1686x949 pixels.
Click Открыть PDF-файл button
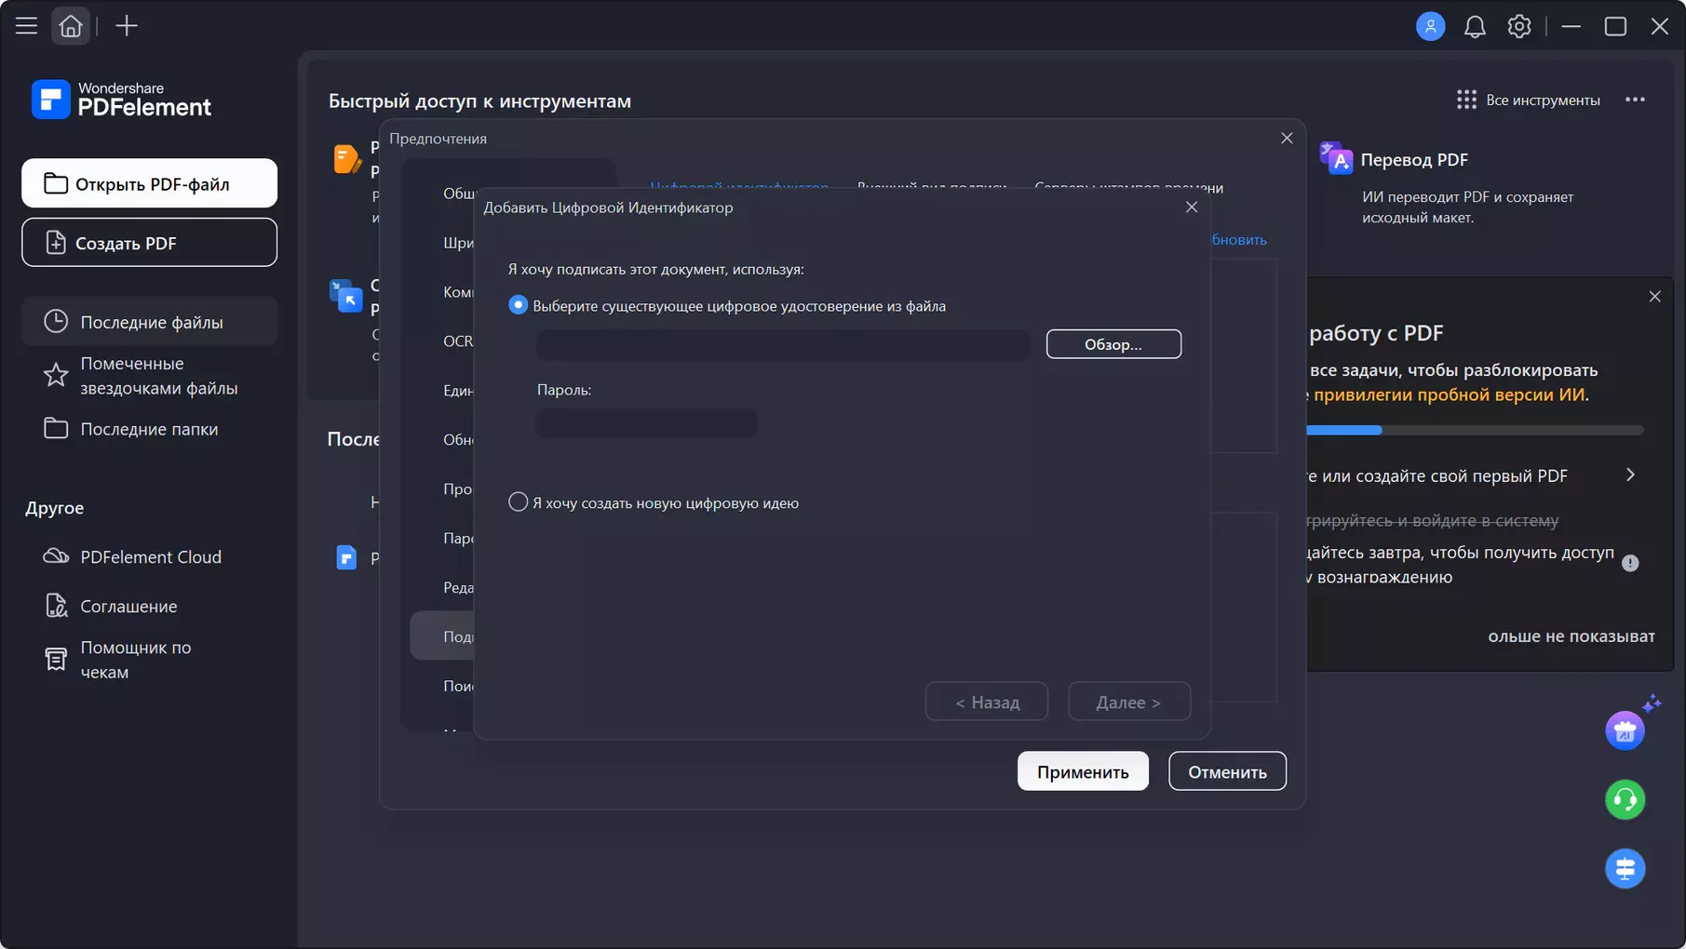[149, 183]
